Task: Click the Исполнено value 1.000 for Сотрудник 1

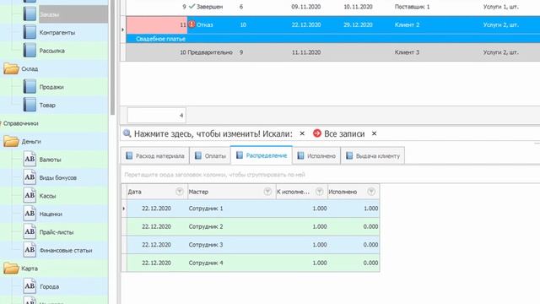Action: coord(370,209)
